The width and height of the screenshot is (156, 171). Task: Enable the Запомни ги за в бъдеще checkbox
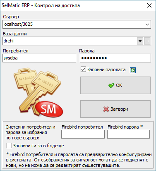pyautogui.click(x=9, y=146)
